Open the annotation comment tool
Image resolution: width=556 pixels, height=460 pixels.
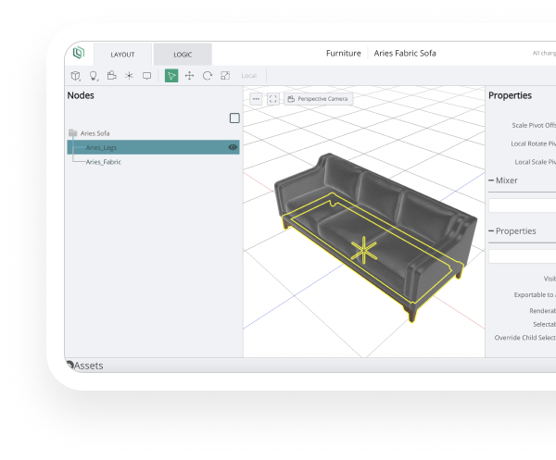[146, 76]
